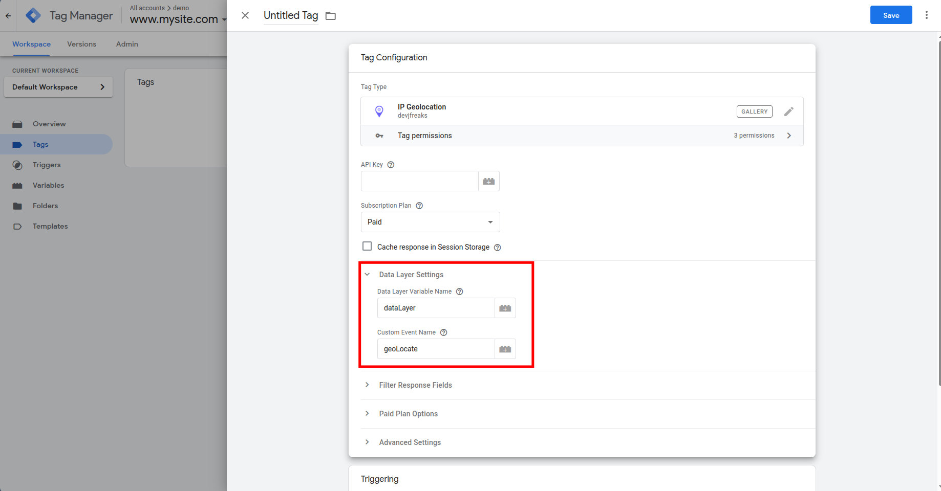Viewport: 941px width, 491px height.
Task: Click the Triggering section heading
Action: (x=379, y=479)
